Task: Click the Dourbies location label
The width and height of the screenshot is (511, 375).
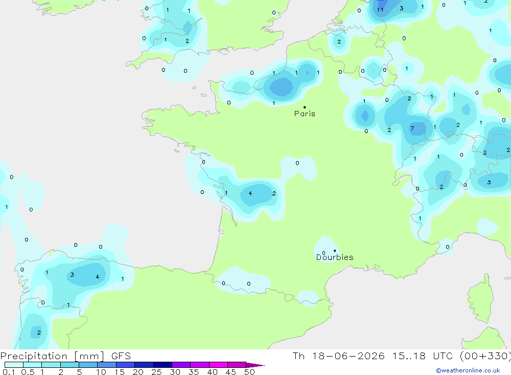Action: click(x=335, y=257)
